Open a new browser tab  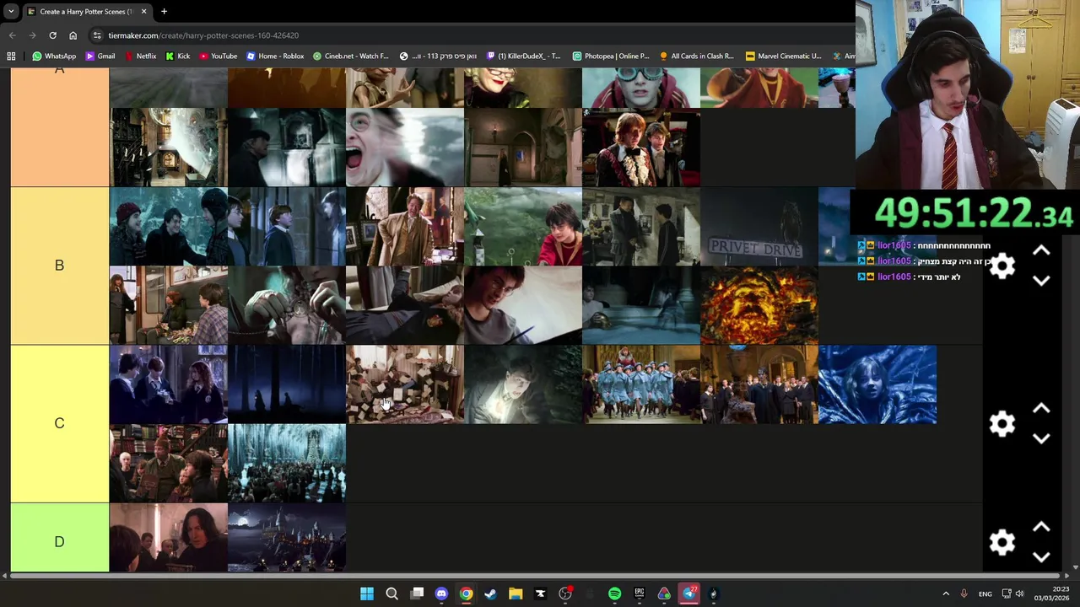(x=164, y=12)
